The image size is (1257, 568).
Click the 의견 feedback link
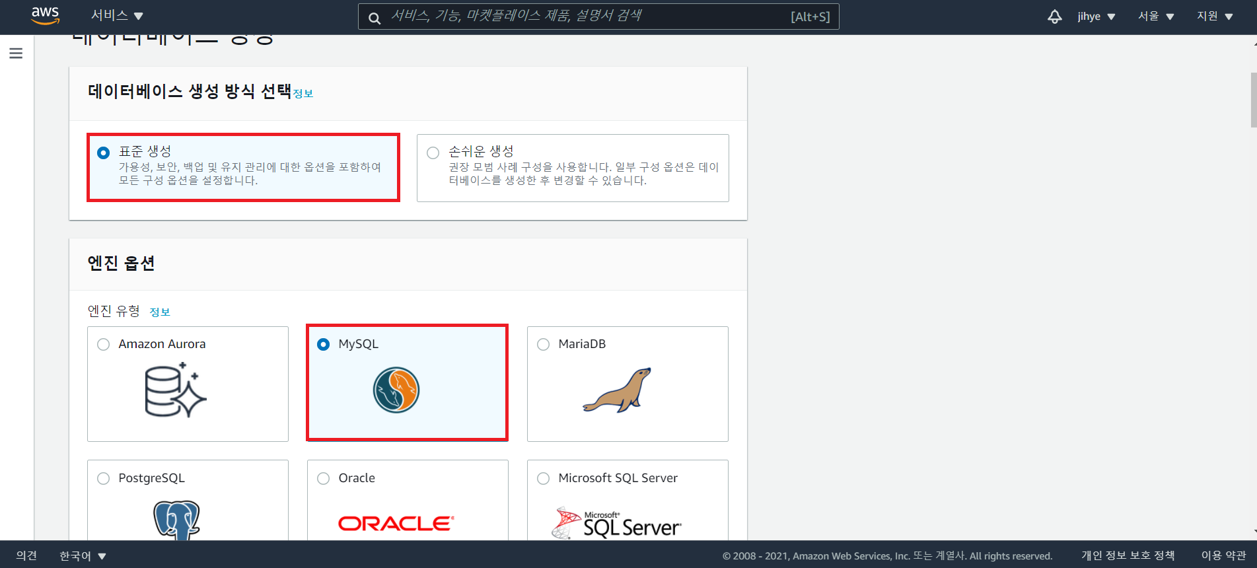(x=26, y=556)
